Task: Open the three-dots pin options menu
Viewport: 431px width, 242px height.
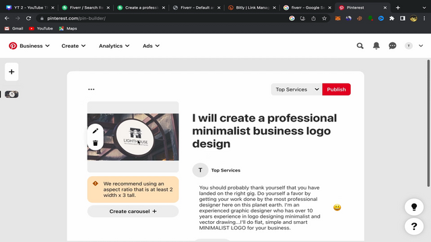Action: [92, 89]
